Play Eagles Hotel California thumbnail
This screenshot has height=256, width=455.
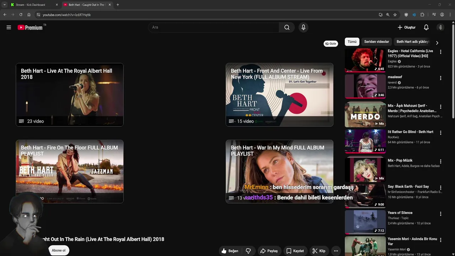coord(365,60)
